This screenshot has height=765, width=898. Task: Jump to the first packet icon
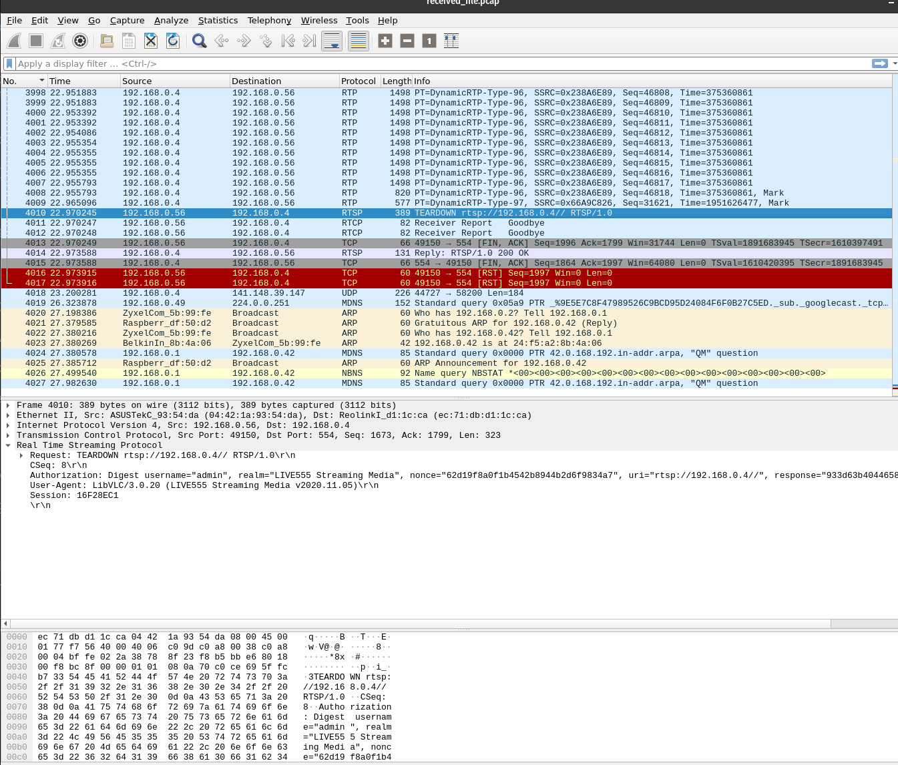click(x=288, y=41)
